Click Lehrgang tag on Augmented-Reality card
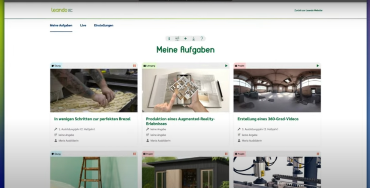Viewport: 370px width, 188px height. [x=149, y=66]
